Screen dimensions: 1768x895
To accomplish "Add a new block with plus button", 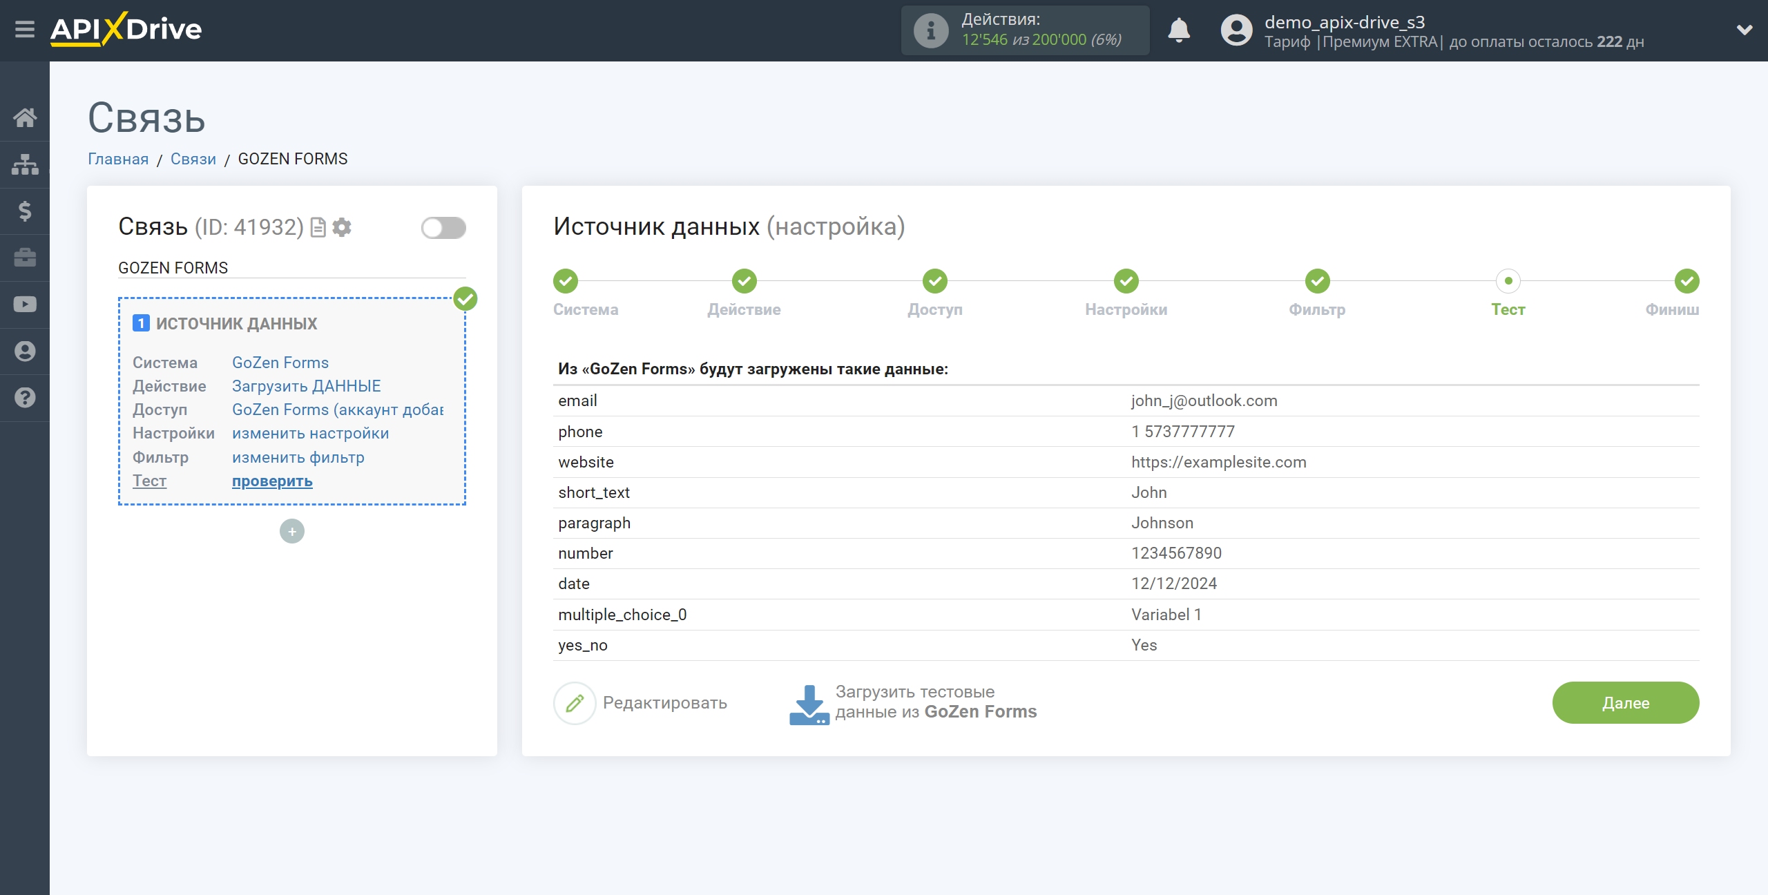I will 292,531.
